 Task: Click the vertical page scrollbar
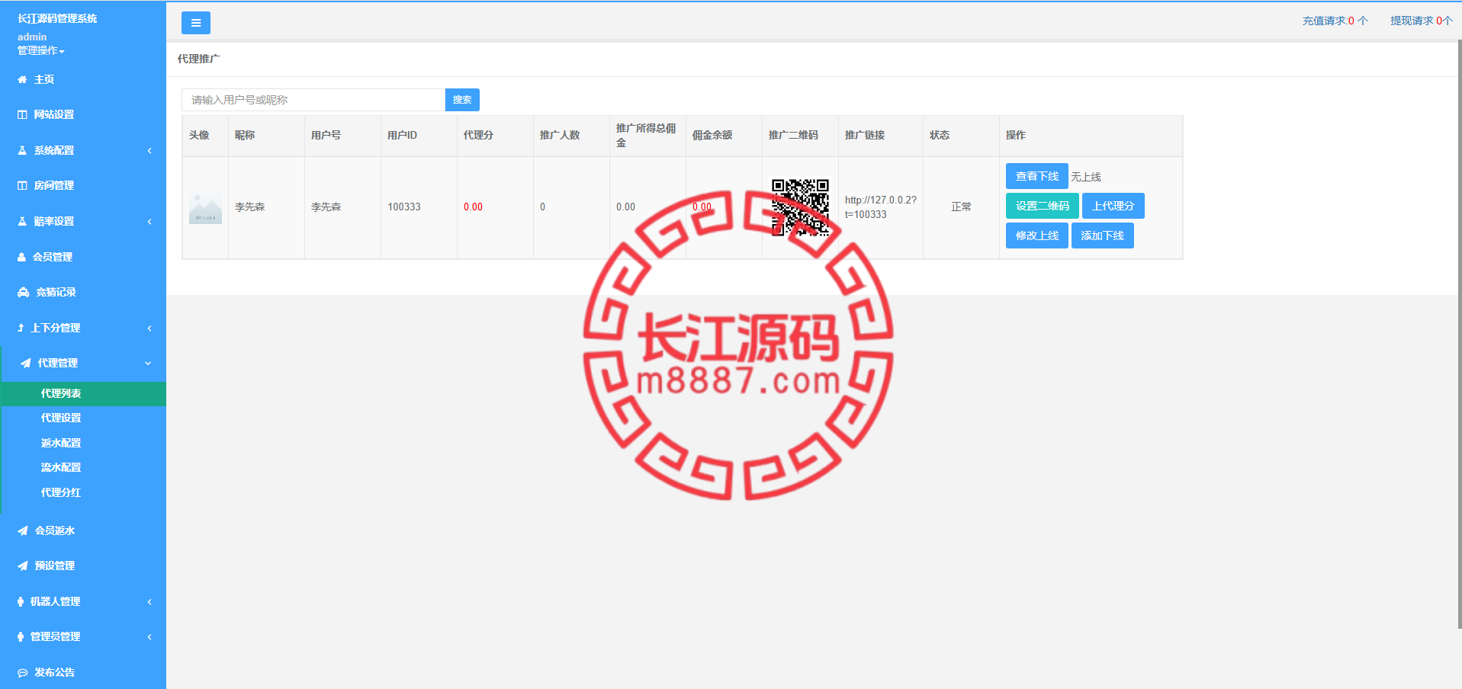pos(1460,335)
